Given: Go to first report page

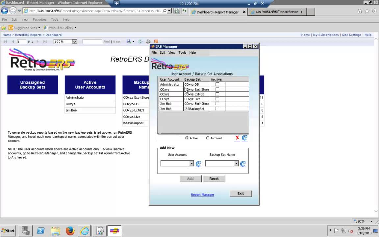Looking at the screenshot, I should pos(5,41).
